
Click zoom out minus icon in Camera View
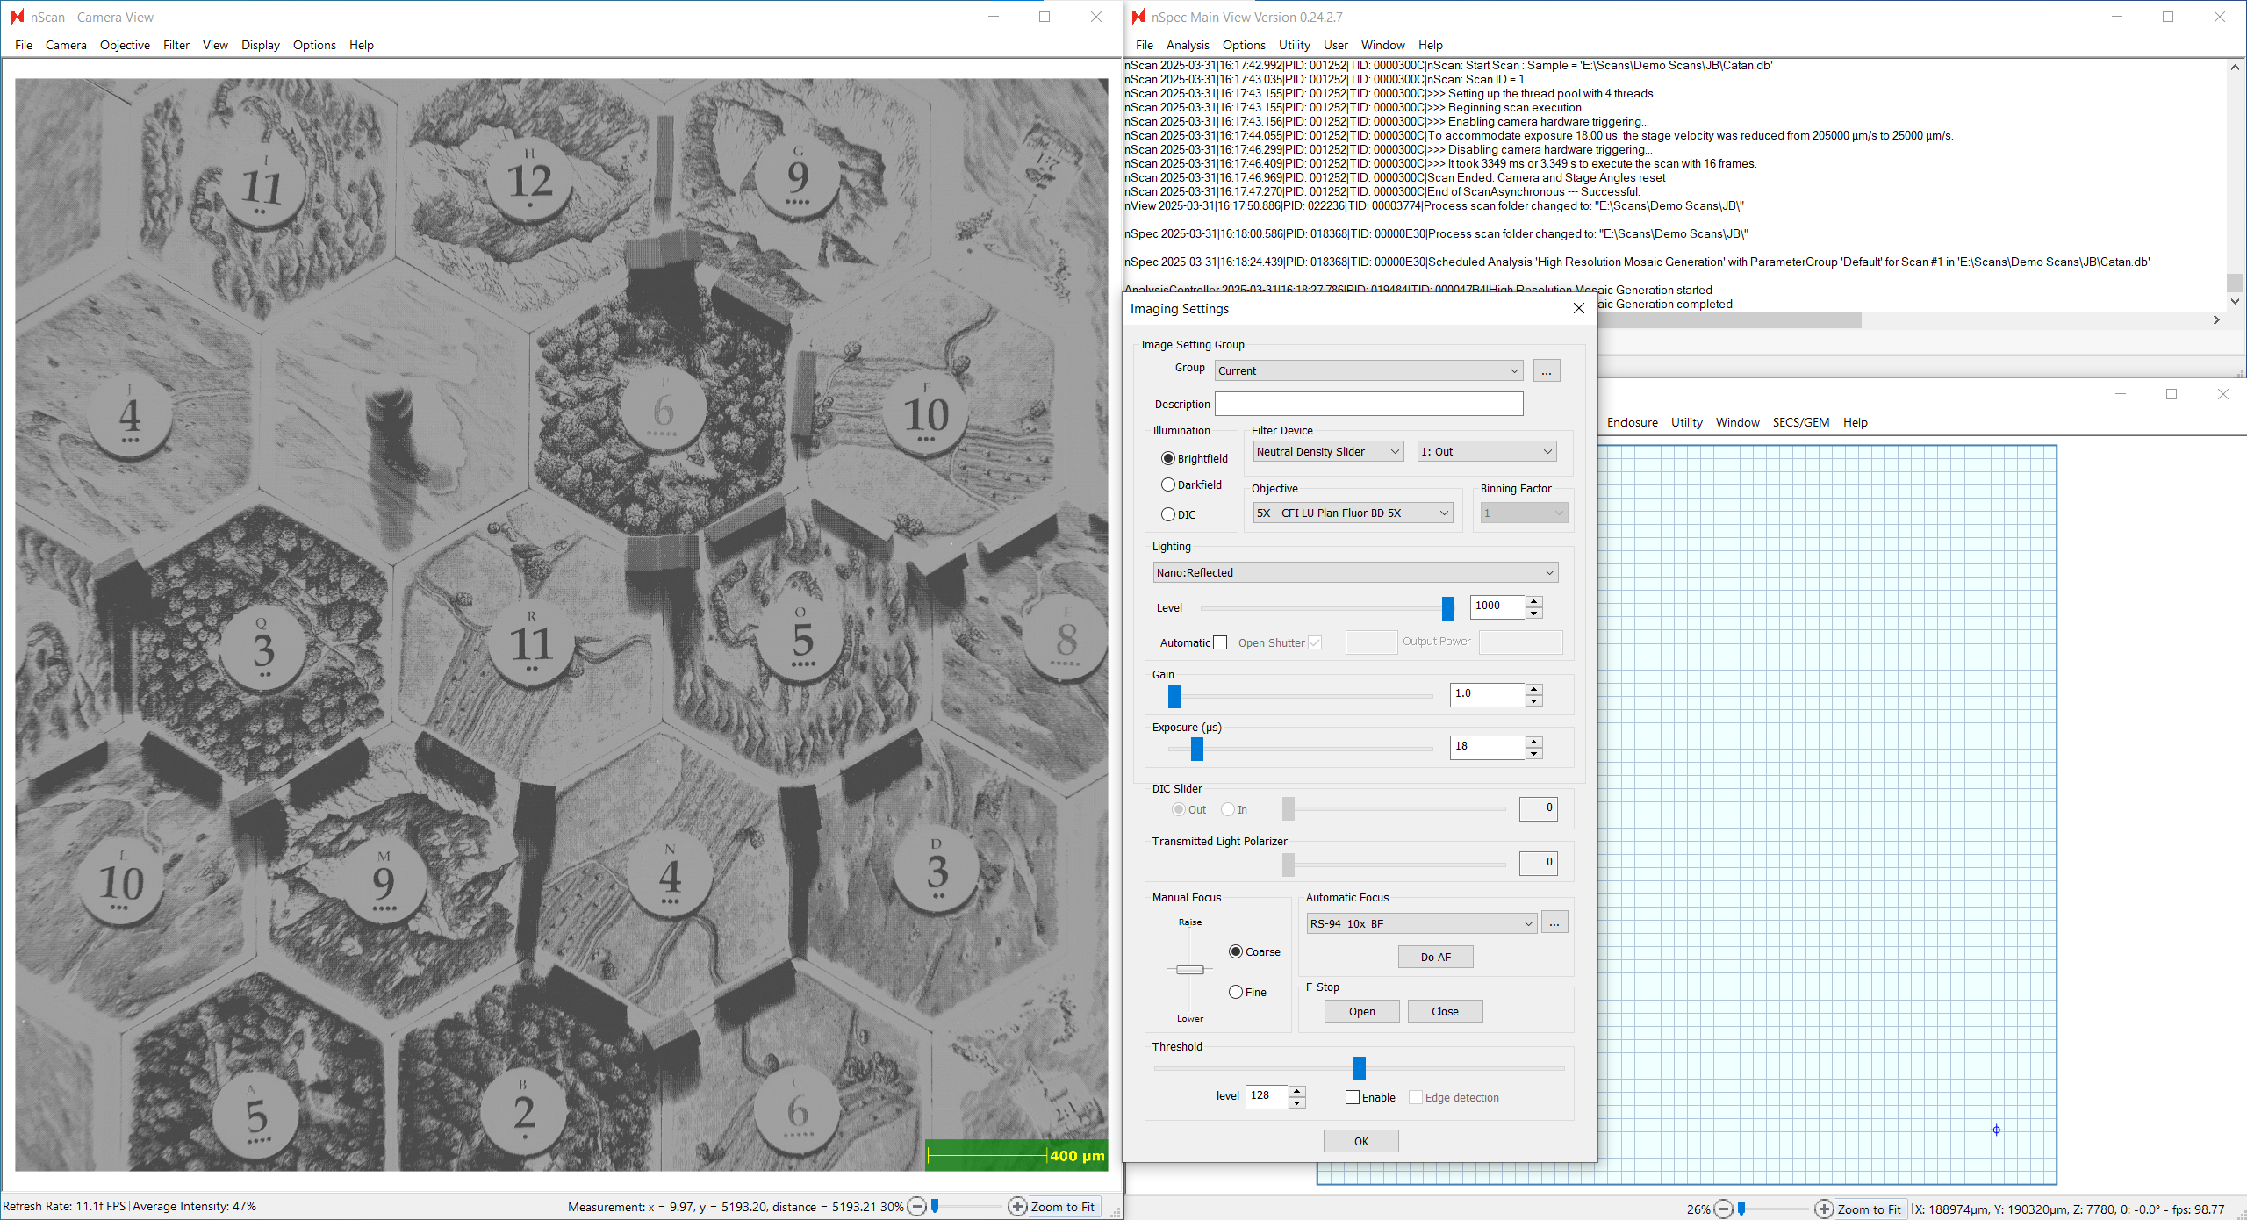tap(916, 1206)
